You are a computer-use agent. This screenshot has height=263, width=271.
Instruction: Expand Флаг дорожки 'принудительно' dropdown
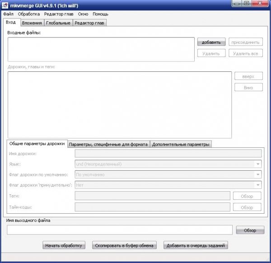pyautogui.click(x=258, y=185)
